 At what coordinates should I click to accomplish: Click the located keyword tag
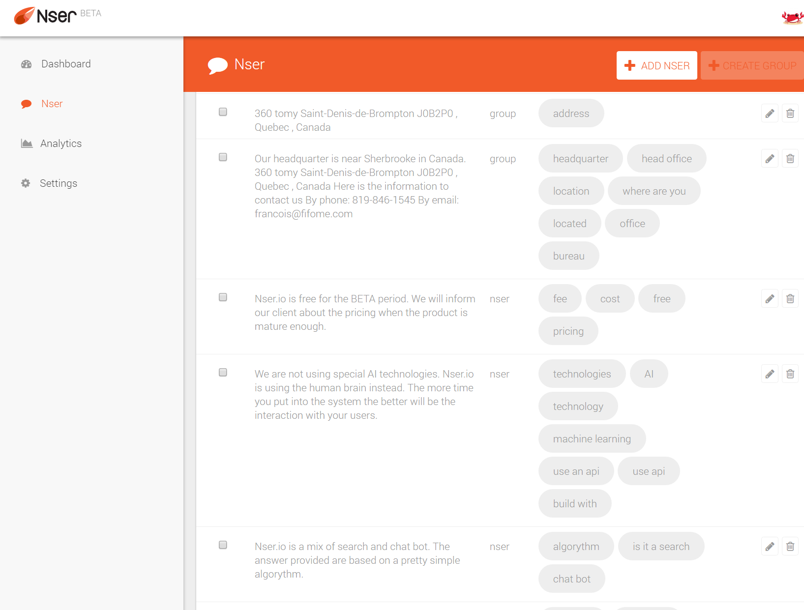point(569,224)
